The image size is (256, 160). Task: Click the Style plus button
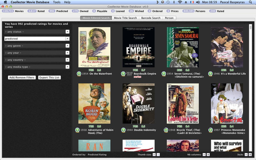pyautogui.click(x=250, y=155)
